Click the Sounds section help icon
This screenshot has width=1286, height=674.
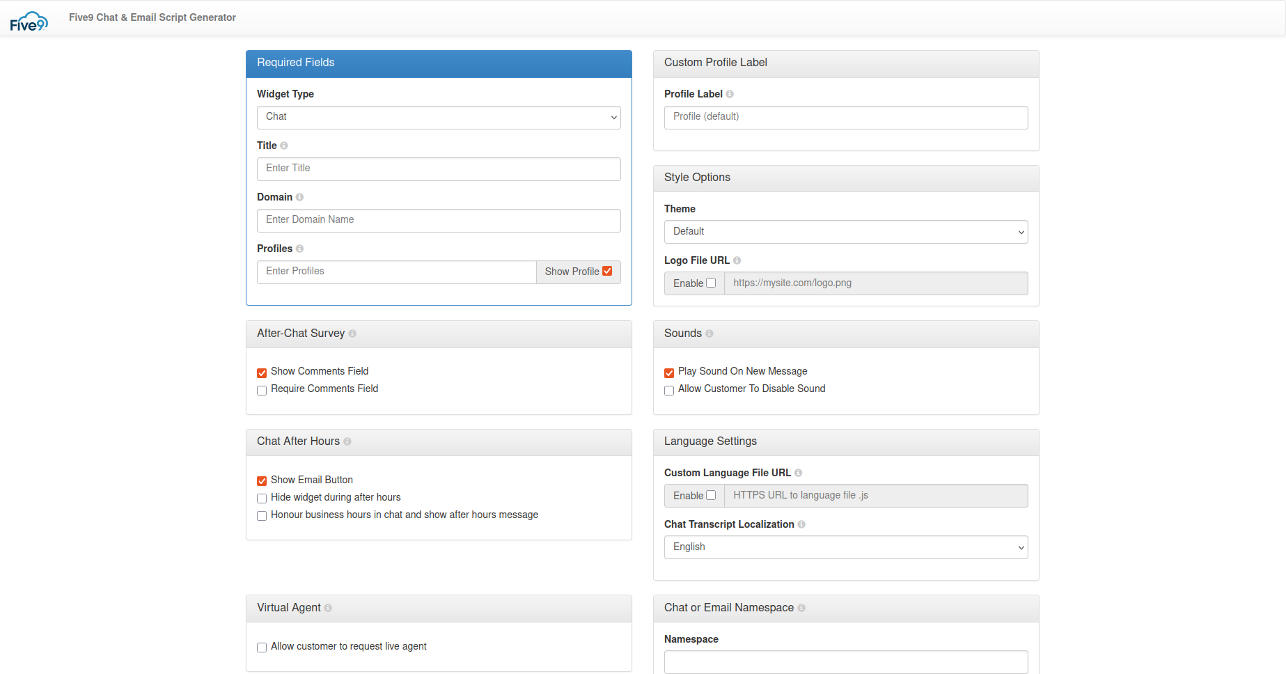coord(709,334)
